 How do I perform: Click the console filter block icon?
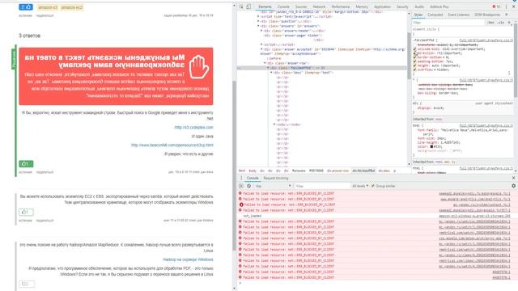tap(248, 186)
